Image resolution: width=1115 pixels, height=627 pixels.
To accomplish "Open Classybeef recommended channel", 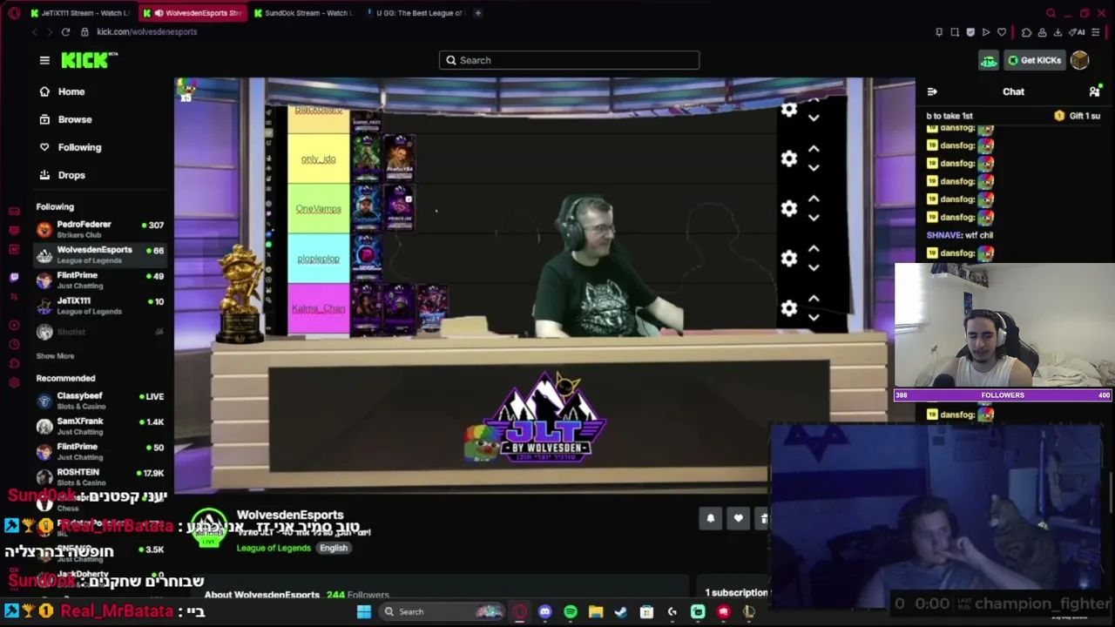I will 100,401.
